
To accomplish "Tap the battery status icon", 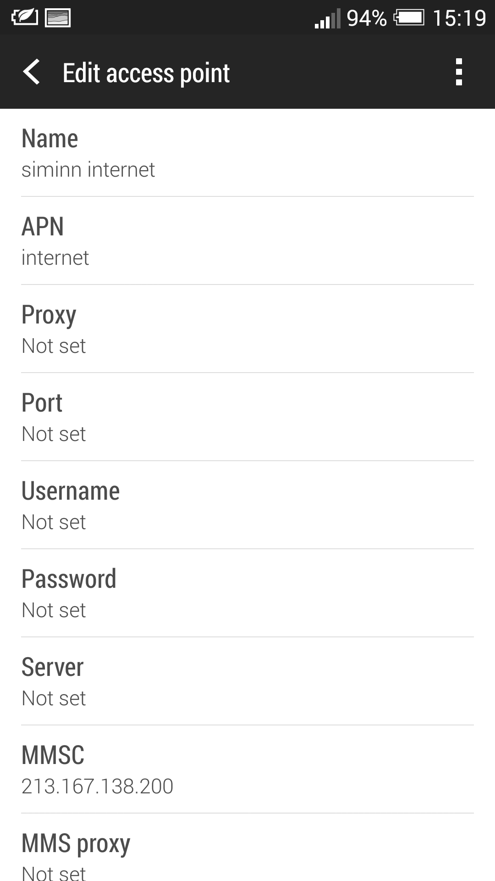I will (x=409, y=18).
